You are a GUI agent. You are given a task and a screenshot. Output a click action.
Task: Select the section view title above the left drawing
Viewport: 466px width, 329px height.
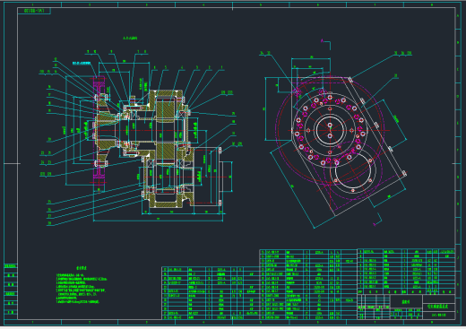130,39
